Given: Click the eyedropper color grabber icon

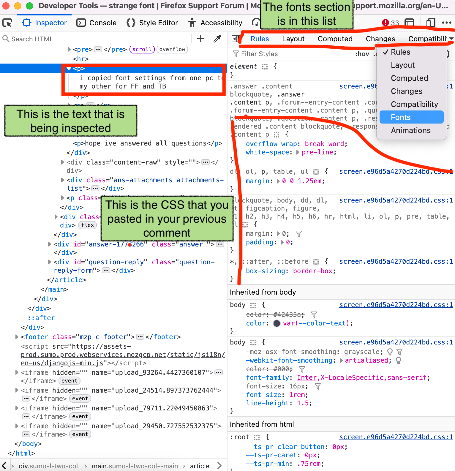Looking at the screenshot, I should (217, 39).
